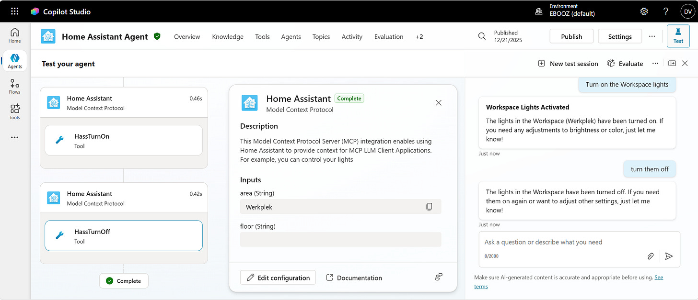Click the area Werkplek input field
The width and height of the screenshot is (698, 300).
pyautogui.click(x=340, y=207)
